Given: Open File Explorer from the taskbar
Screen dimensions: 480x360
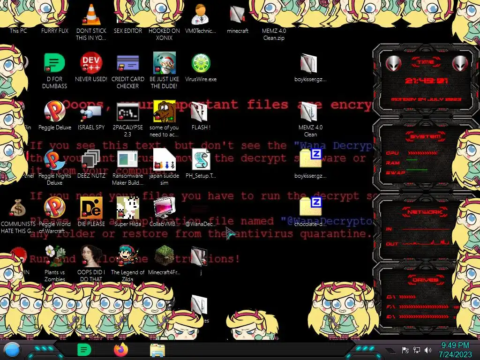Looking at the screenshot, I should coord(157,351).
